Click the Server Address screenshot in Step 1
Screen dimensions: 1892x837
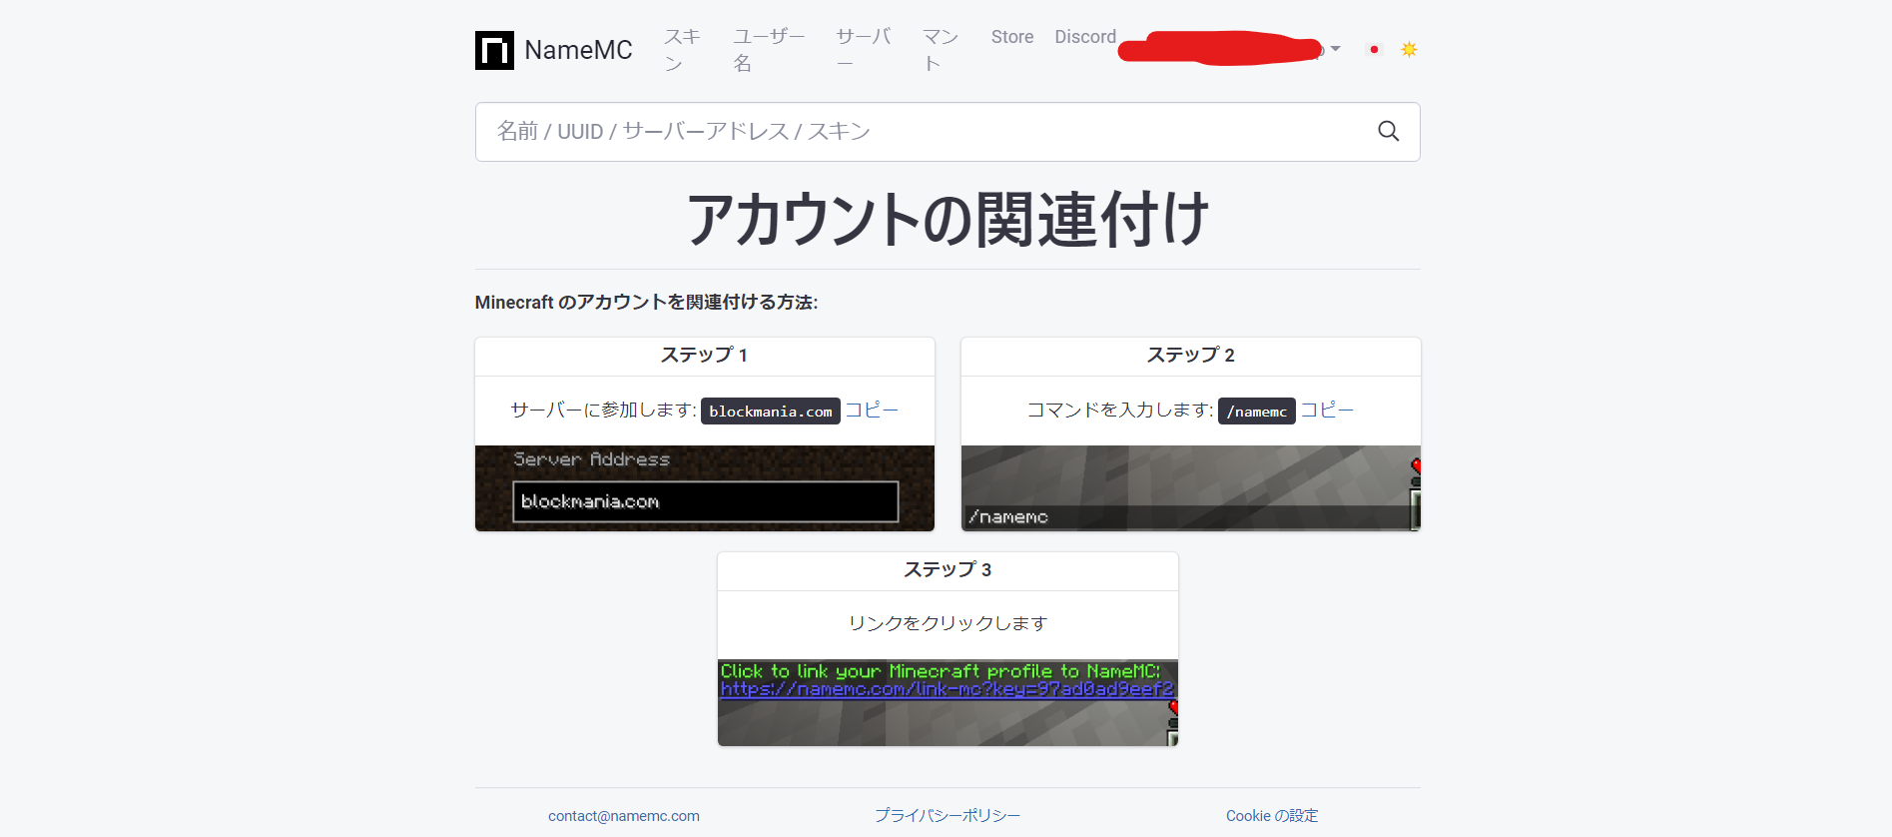705,488
